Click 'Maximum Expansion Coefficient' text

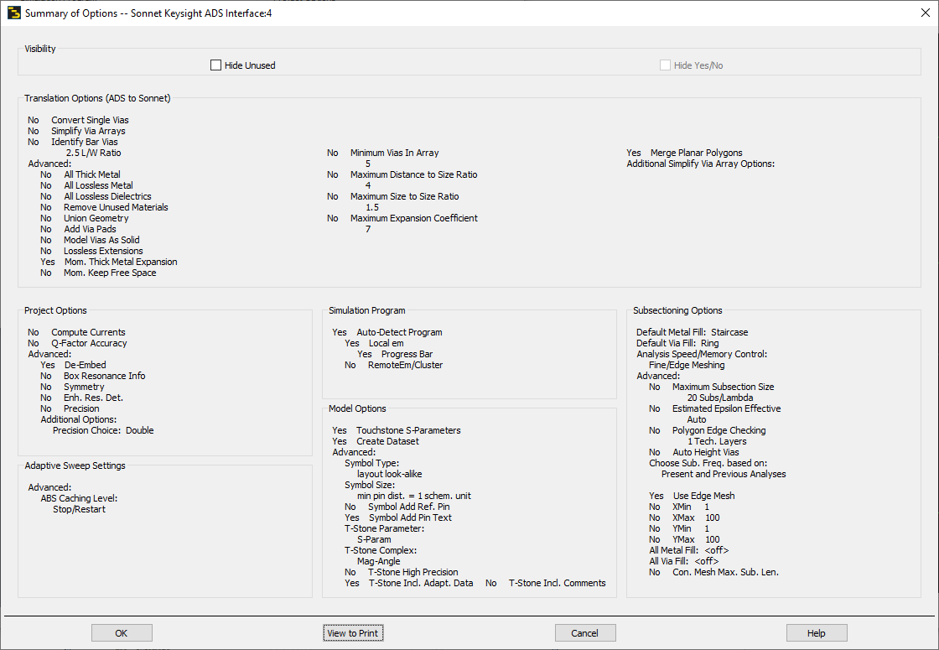[x=414, y=218]
